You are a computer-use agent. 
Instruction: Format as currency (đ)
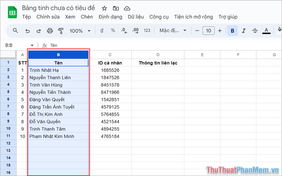point(102,31)
